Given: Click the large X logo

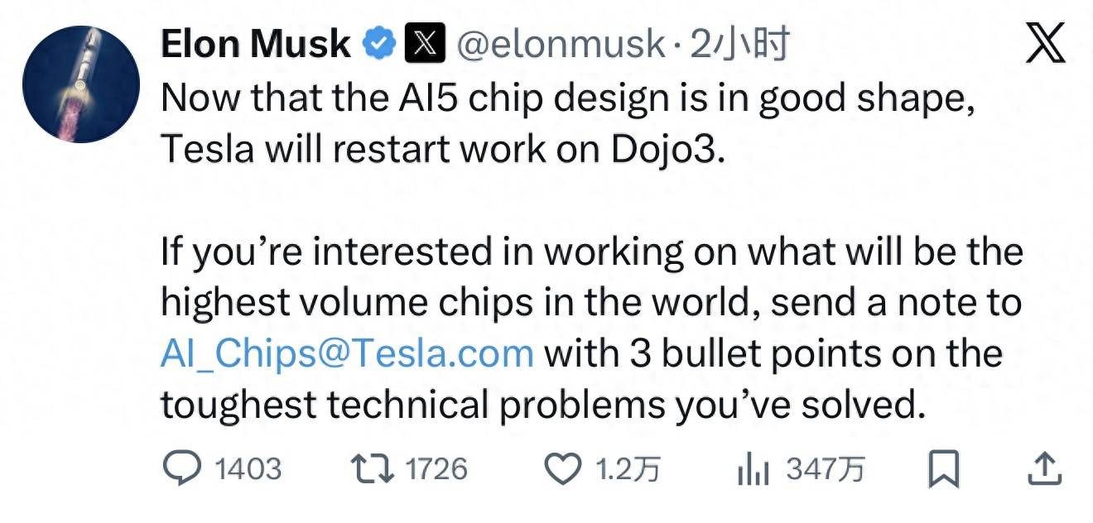Looking at the screenshot, I should point(1046,45).
